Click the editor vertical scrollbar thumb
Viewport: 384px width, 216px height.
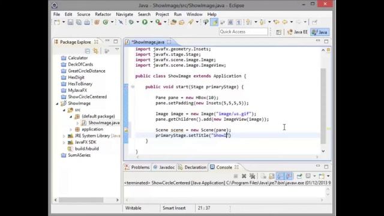pyautogui.click(x=323, y=106)
